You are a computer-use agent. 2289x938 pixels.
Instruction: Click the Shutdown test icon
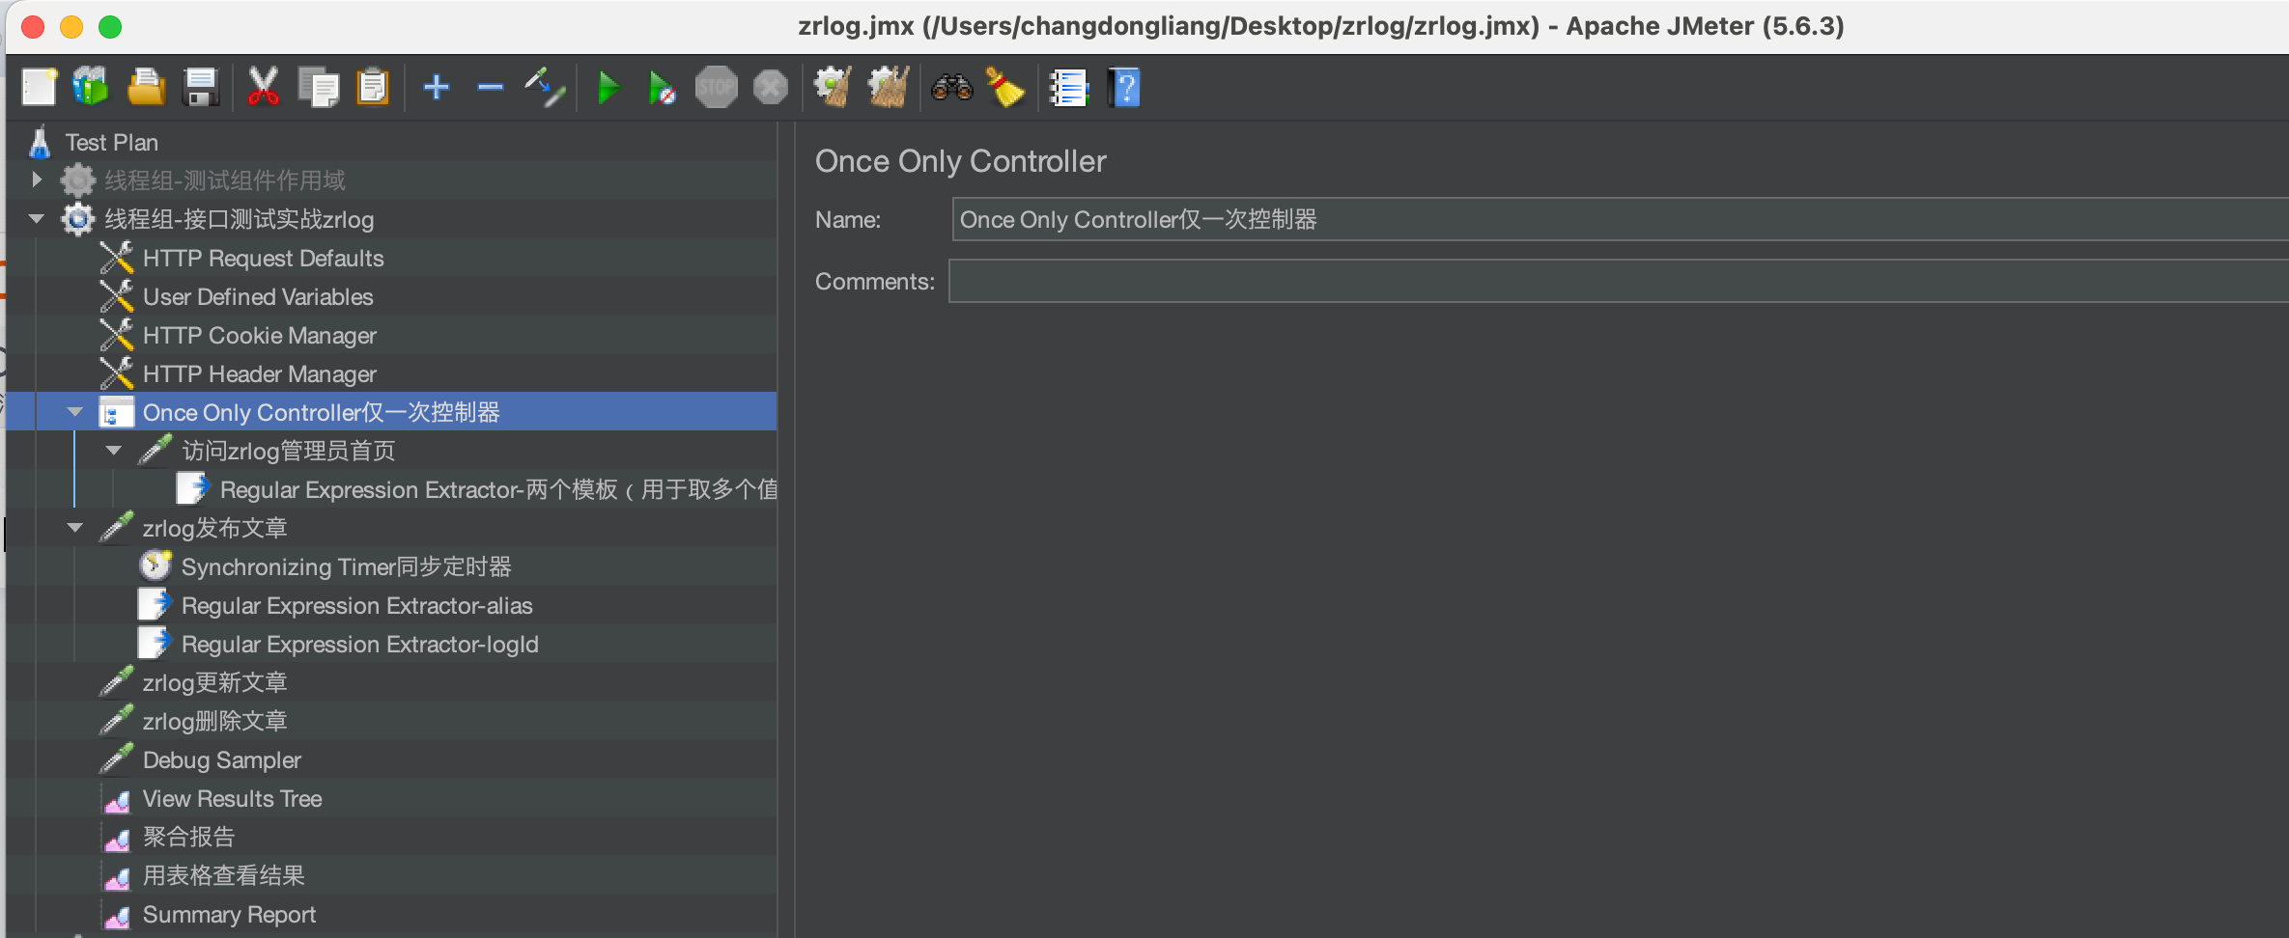coord(771,88)
